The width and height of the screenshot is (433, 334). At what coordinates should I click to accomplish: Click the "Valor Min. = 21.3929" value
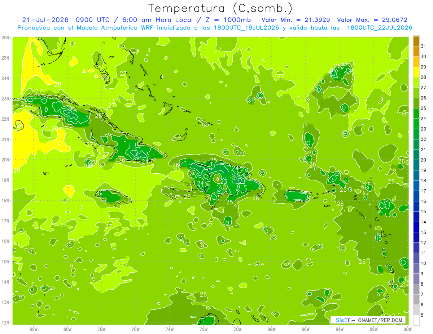click(296, 20)
